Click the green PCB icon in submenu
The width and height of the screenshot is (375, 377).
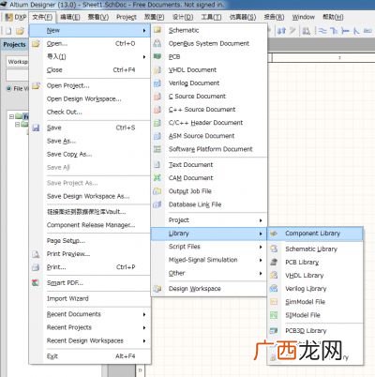coord(157,56)
